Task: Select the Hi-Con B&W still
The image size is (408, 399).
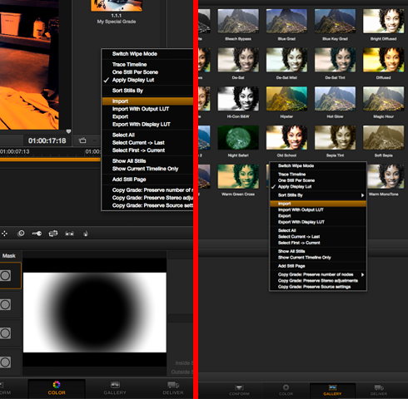Action: [238, 99]
